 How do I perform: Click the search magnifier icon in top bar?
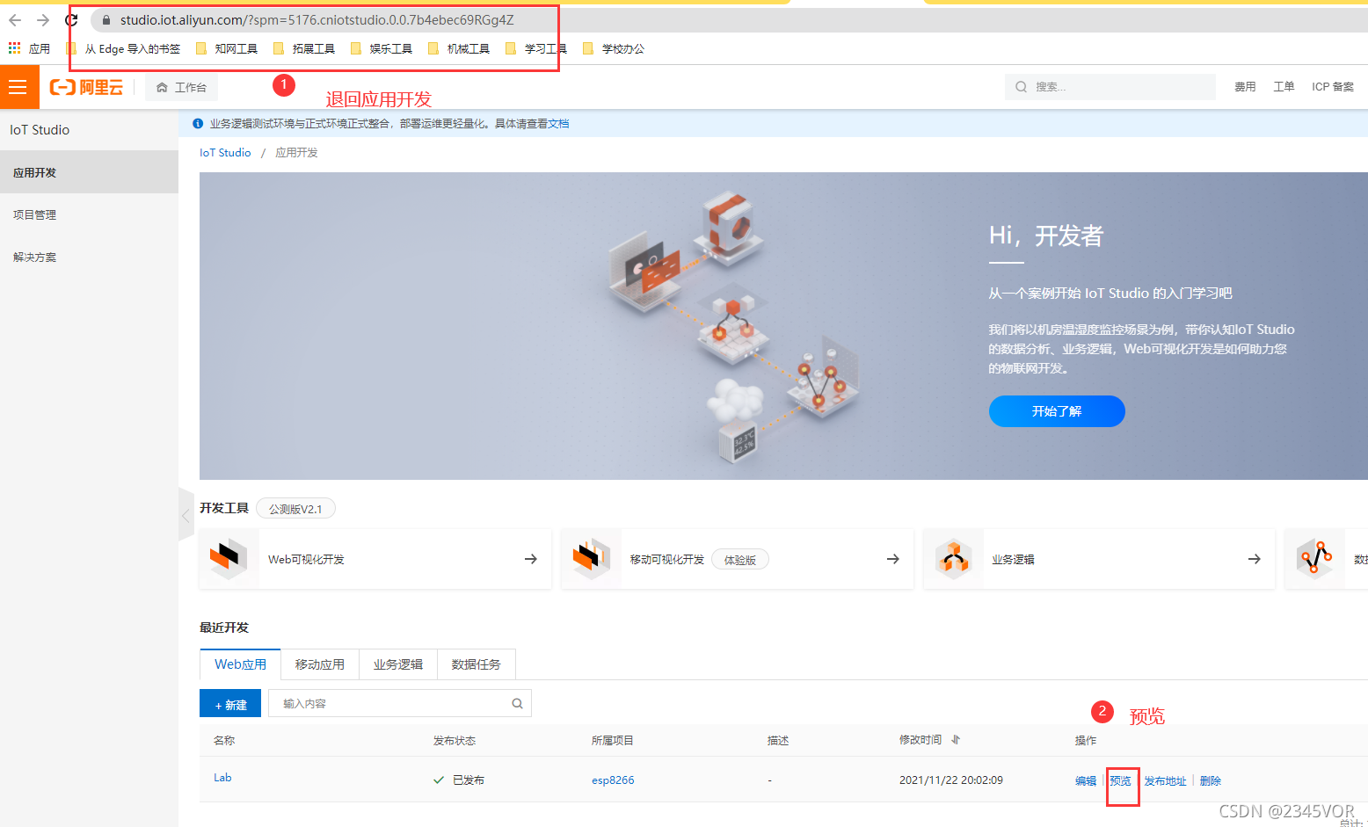tap(1021, 87)
